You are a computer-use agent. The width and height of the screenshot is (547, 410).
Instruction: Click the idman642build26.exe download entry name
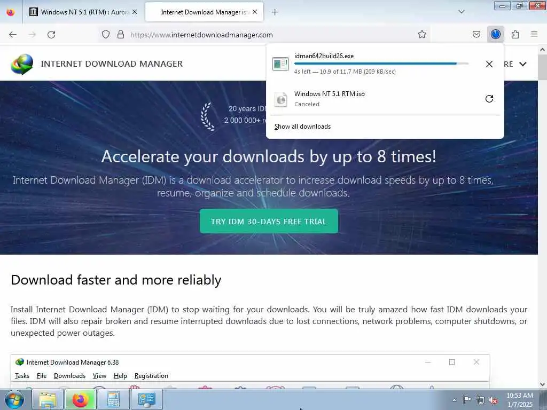pyautogui.click(x=324, y=56)
